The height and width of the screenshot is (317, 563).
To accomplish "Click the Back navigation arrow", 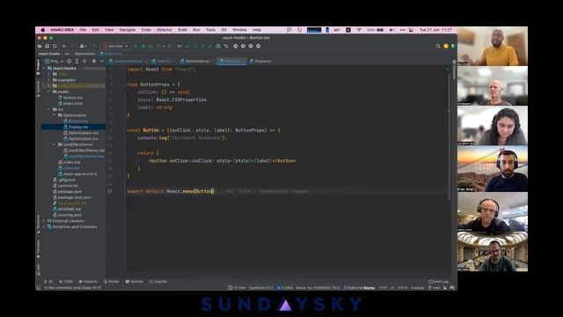I will pyautogui.click(x=64, y=46).
